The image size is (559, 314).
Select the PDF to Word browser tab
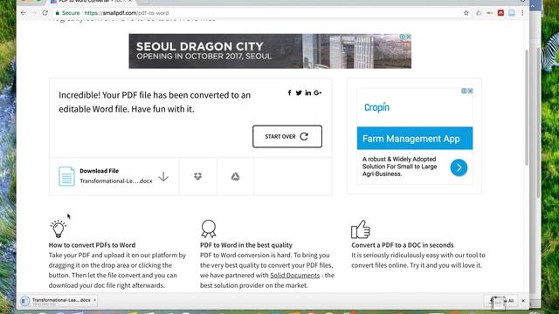coord(91,2)
